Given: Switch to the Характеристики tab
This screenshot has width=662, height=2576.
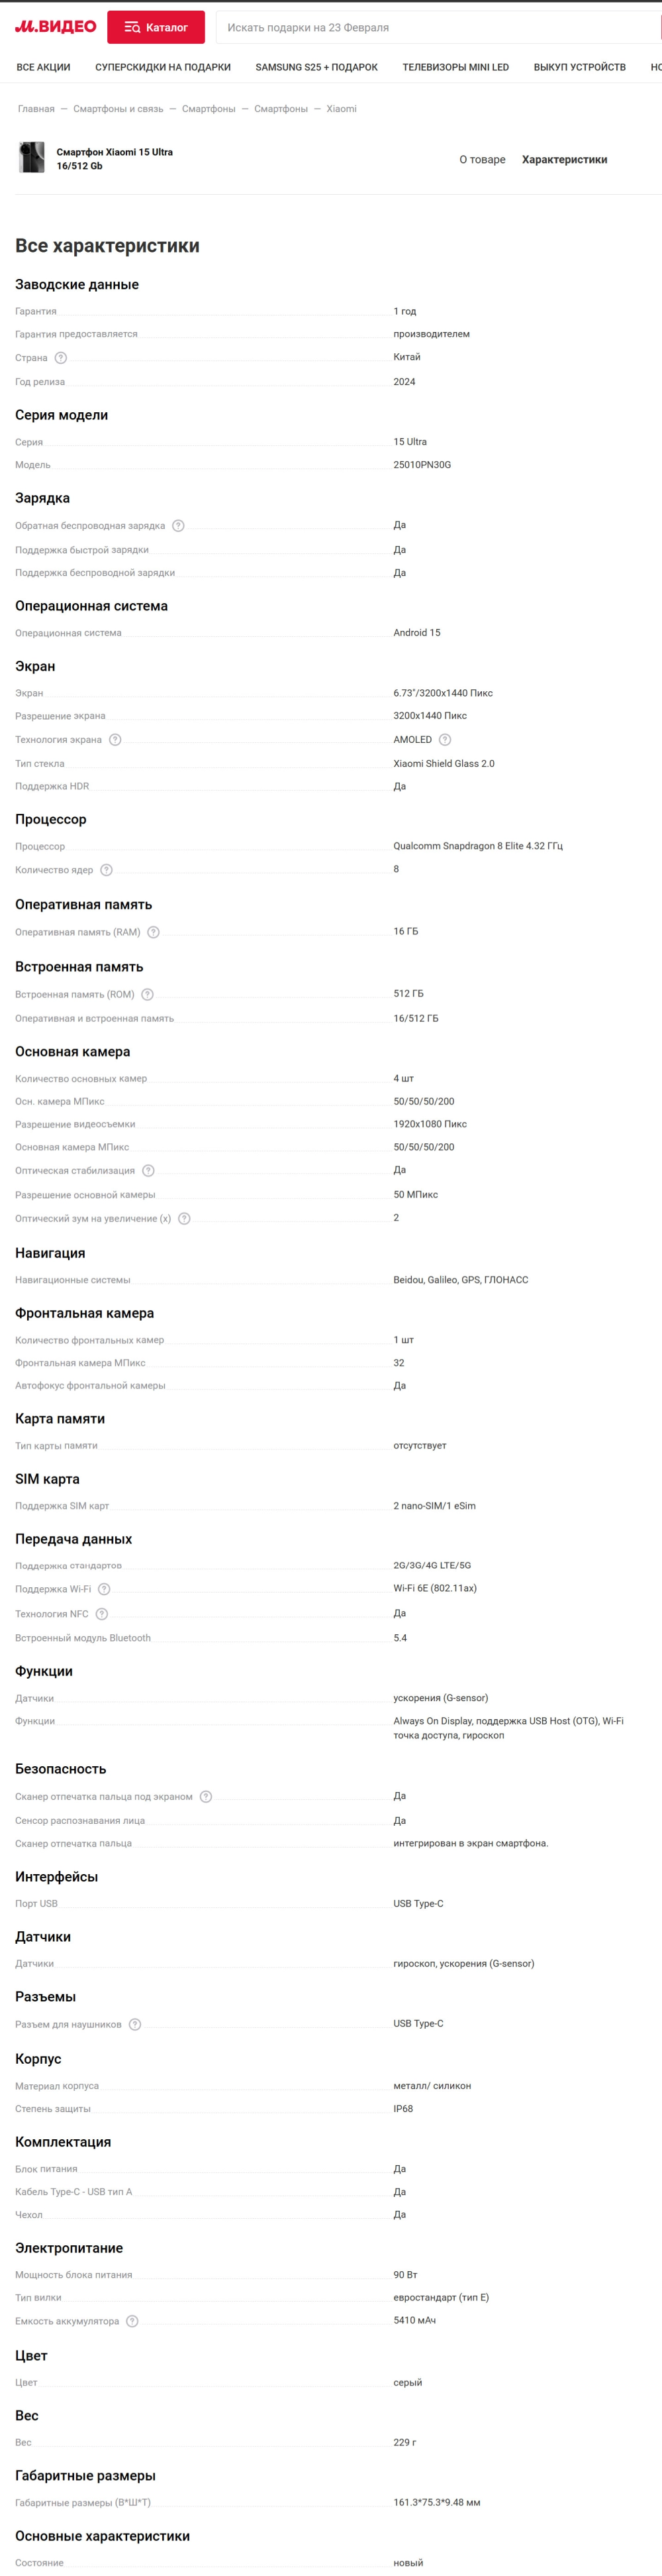Looking at the screenshot, I should pos(564,160).
